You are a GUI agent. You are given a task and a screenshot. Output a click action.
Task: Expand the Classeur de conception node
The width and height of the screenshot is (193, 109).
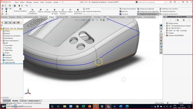click(x=1, y=36)
